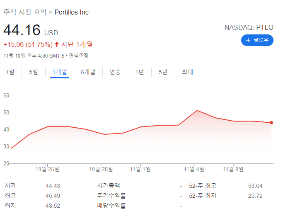
Task: Click the plus icon on follow button
Action: 248,40
